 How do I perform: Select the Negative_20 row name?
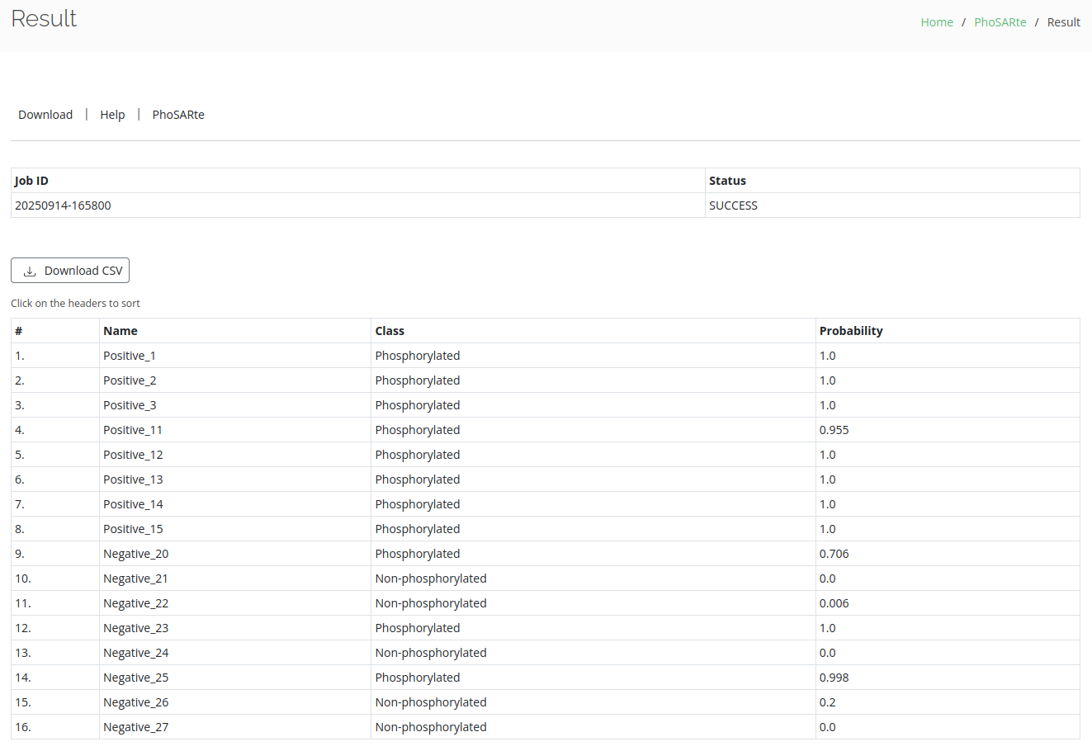[135, 554]
